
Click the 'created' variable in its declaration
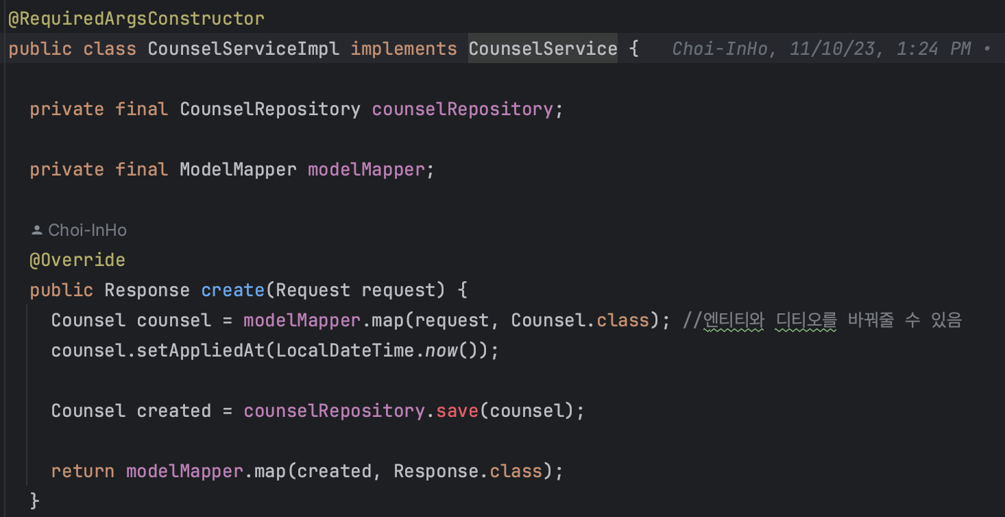(x=174, y=411)
